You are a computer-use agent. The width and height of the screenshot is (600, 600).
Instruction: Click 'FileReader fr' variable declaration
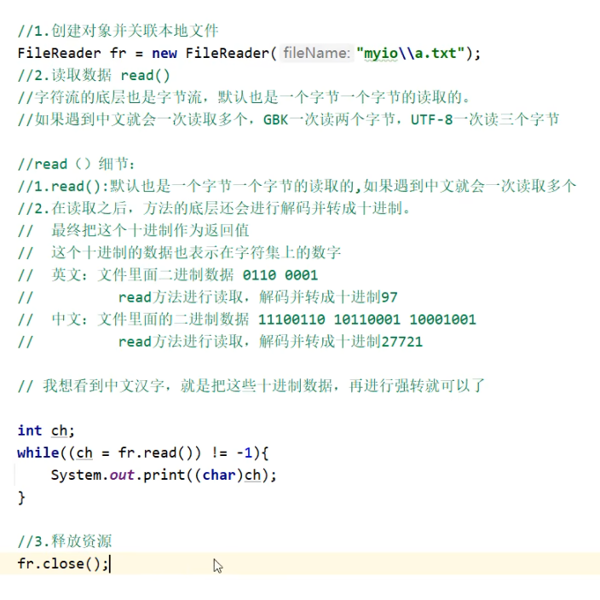[x=72, y=53]
